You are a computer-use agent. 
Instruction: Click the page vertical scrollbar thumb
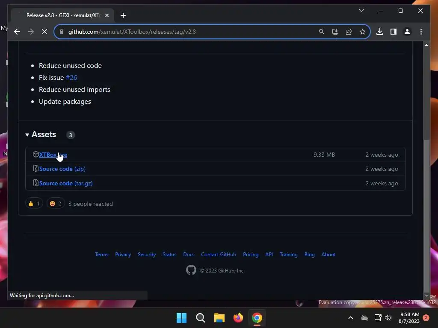(x=426, y=215)
